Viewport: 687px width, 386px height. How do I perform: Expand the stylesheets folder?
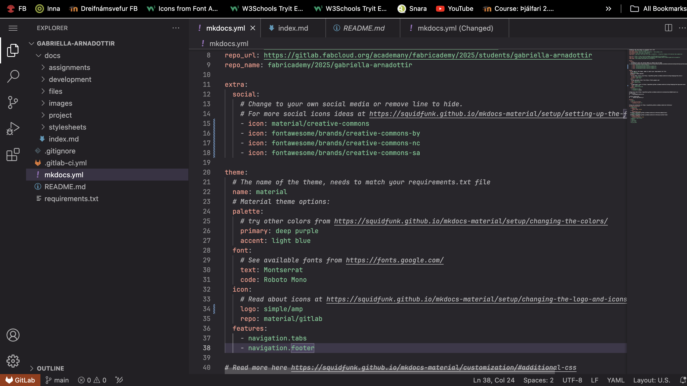coord(68,127)
